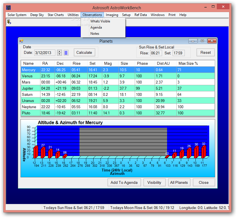The height and width of the screenshot is (218, 237).
Task: Open the Windows menu
Action: click(158, 15)
